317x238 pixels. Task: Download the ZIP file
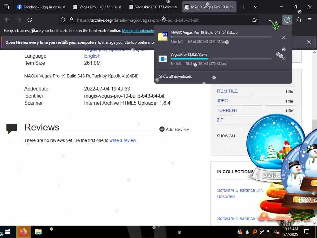point(220,120)
